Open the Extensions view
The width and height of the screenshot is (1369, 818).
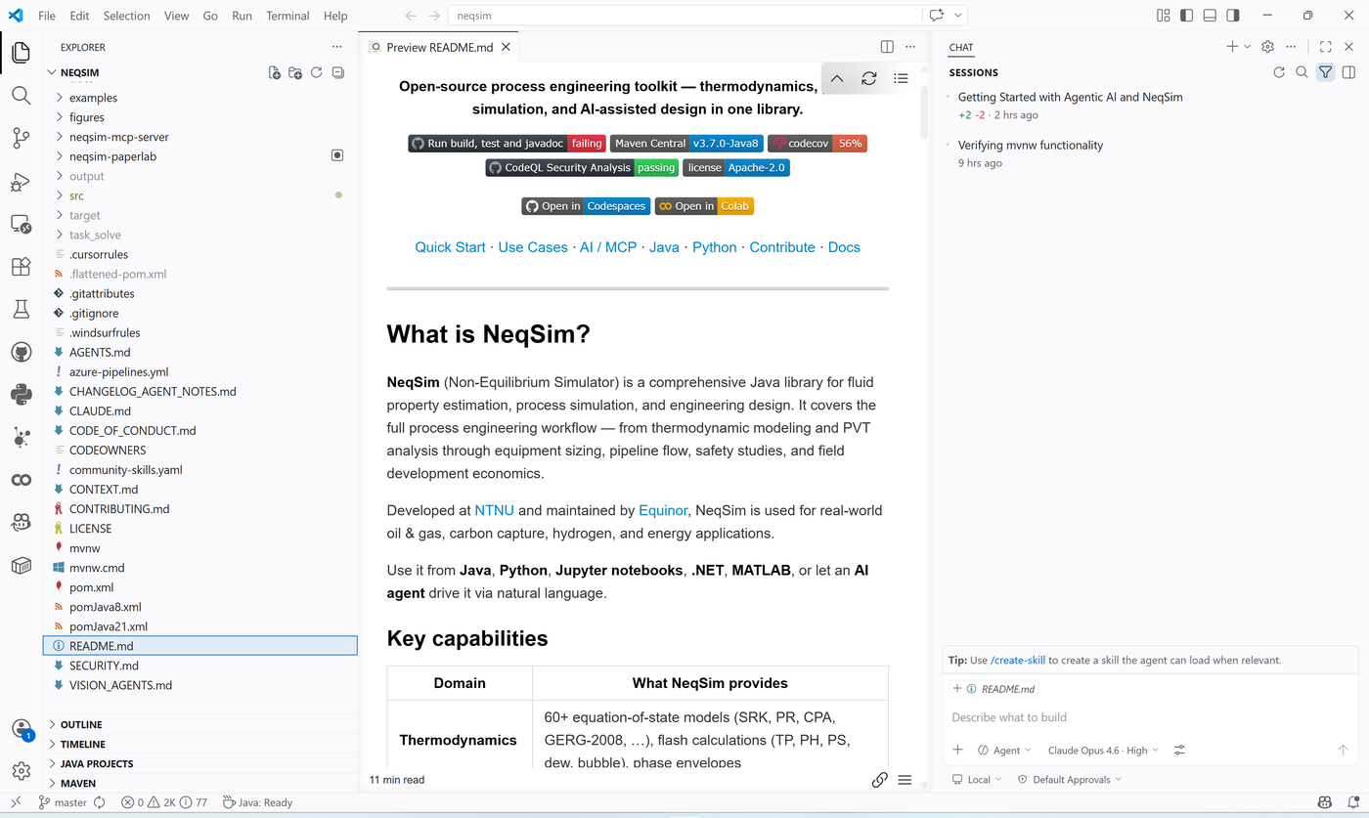22,266
